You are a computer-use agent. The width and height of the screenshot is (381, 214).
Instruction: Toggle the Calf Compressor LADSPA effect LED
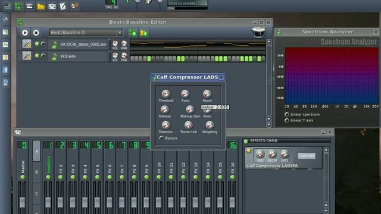(249, 150)
